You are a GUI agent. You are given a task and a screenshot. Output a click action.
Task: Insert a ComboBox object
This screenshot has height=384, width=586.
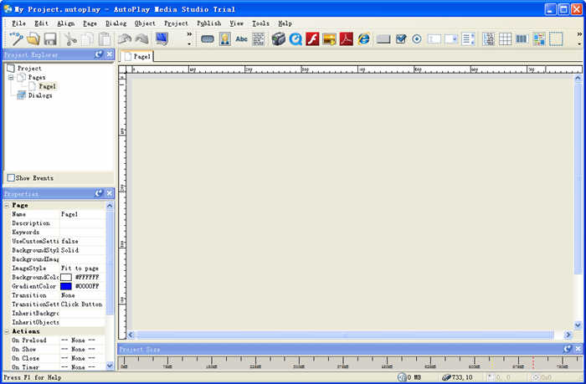pos(450,38)
